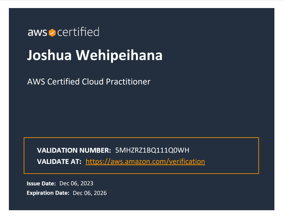The width and height of the screenshot is (283, 218).
Task: Click the VALIDATE AT label
Action: click(59, 162)
